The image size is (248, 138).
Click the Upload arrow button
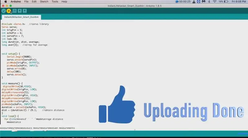pos(9,11)
